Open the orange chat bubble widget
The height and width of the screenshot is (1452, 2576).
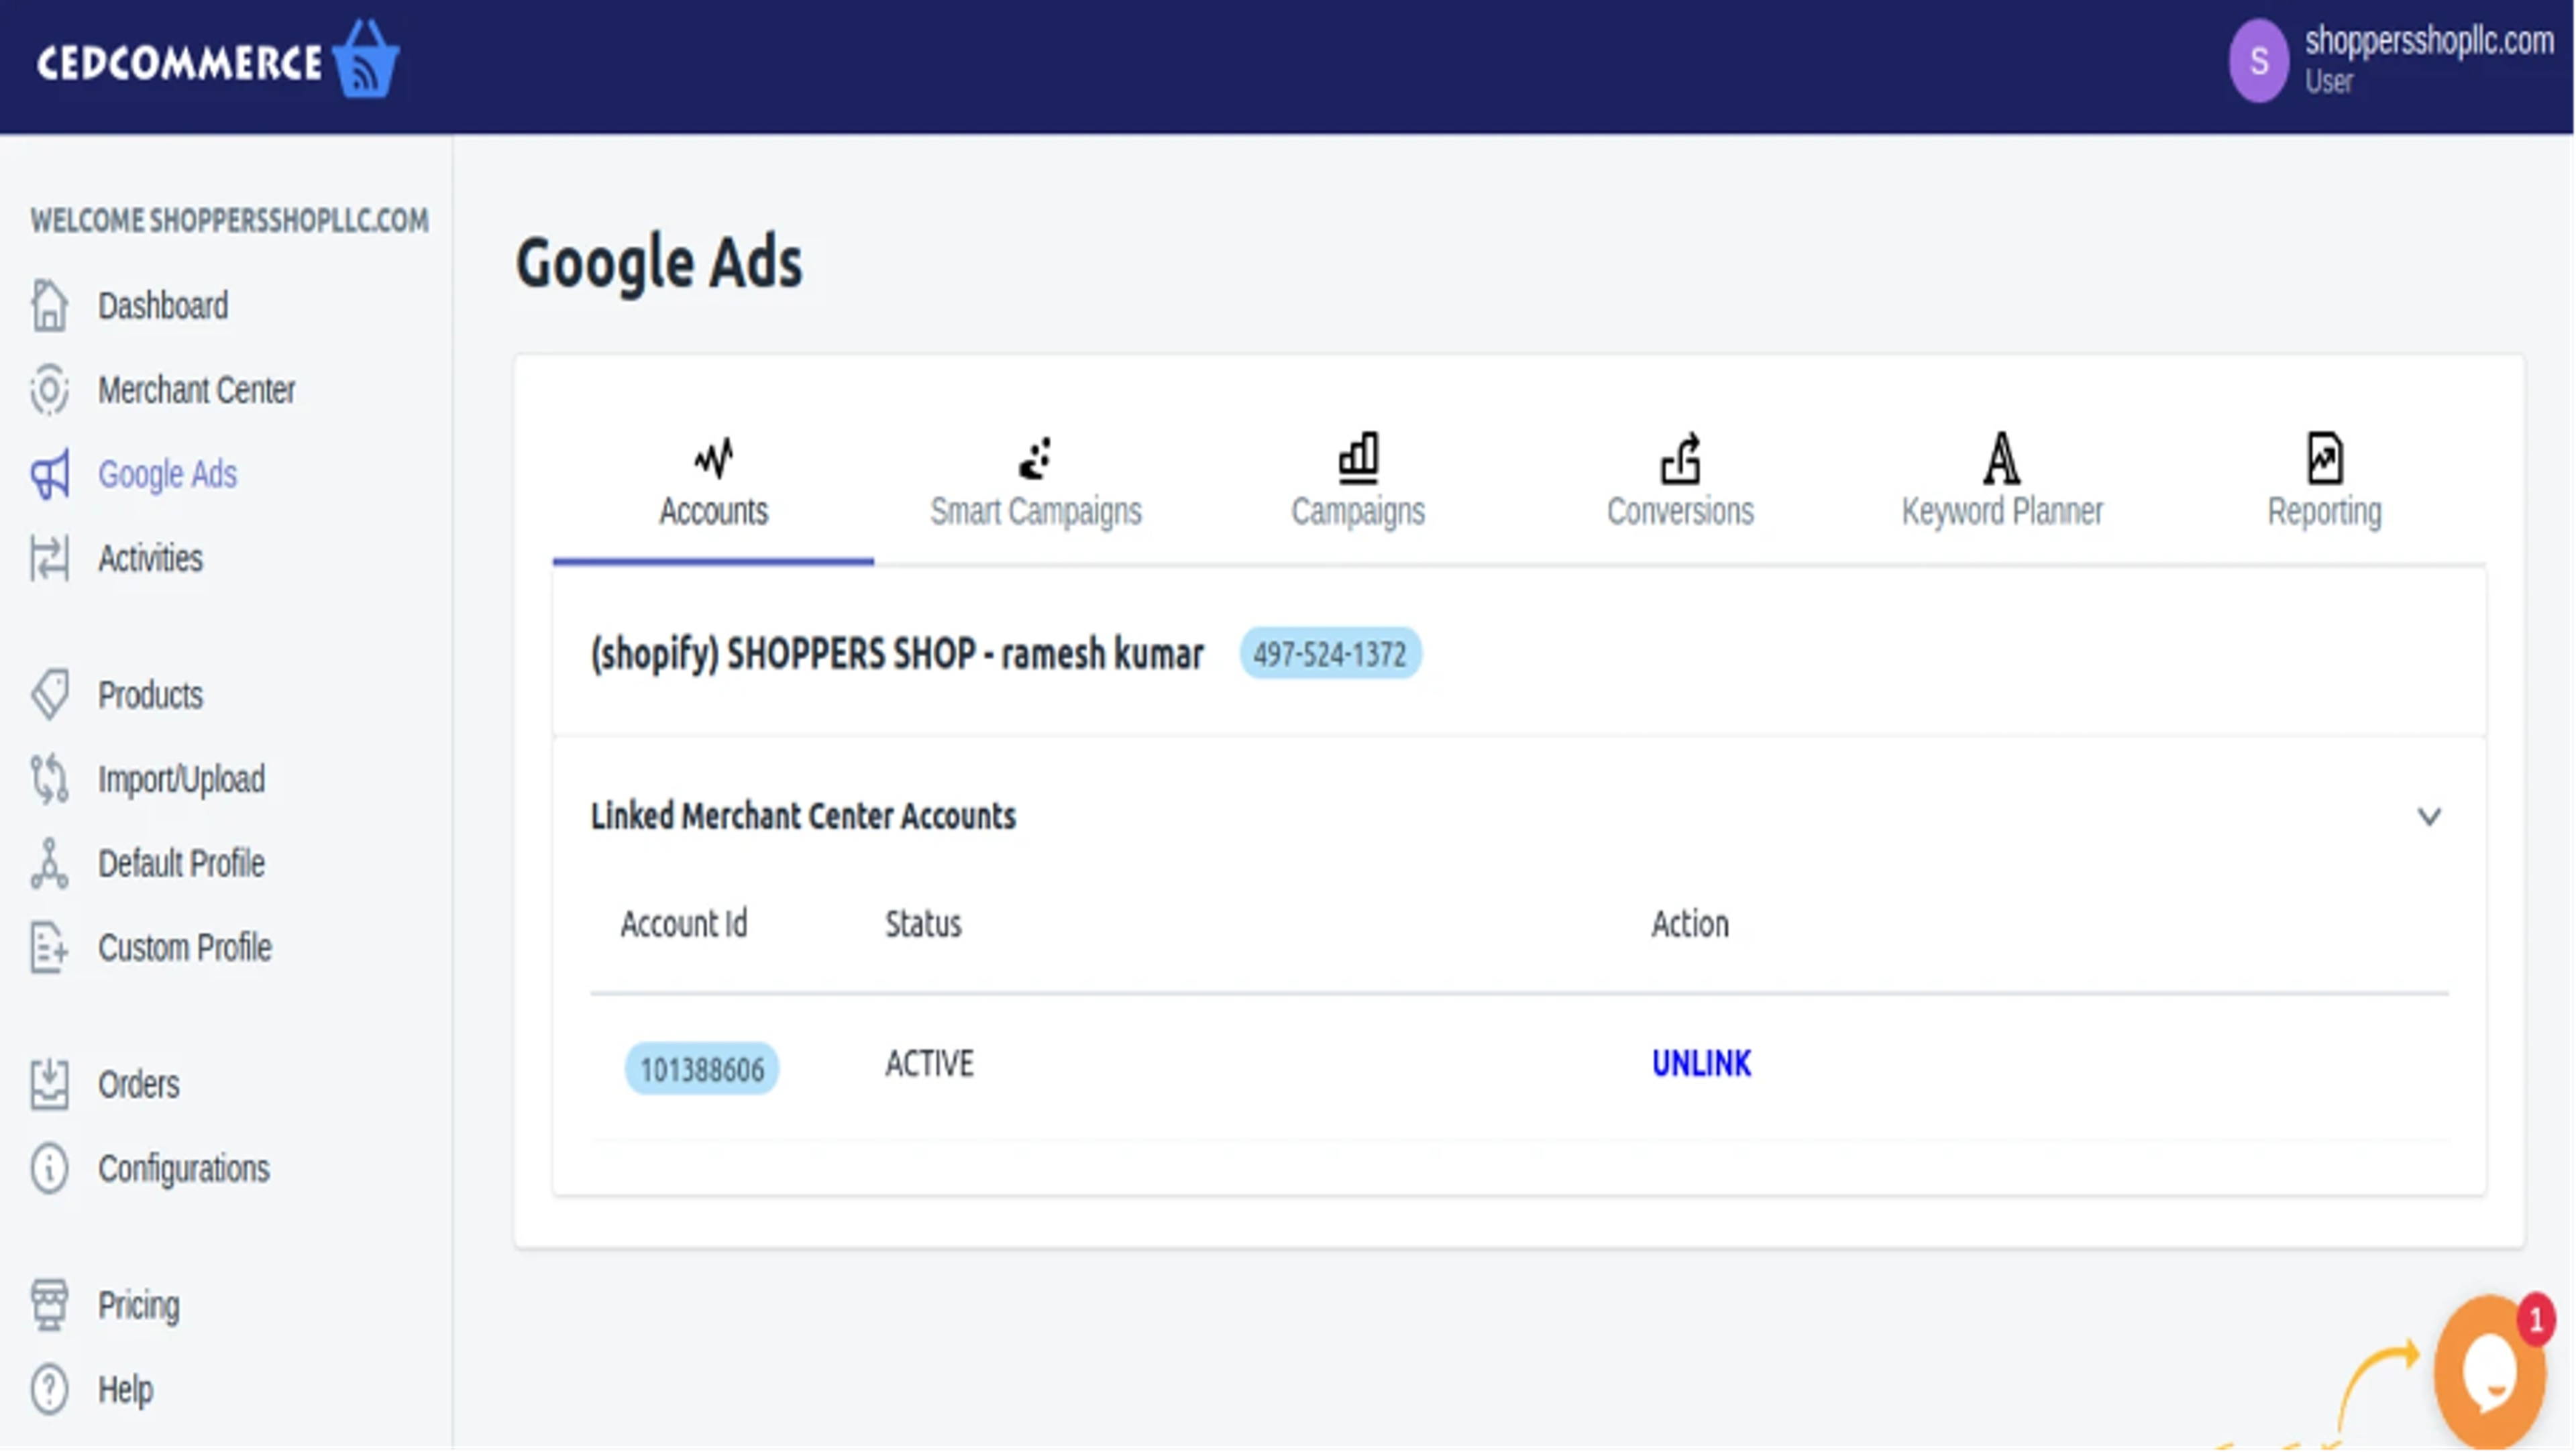[x=2489, y=1373]
